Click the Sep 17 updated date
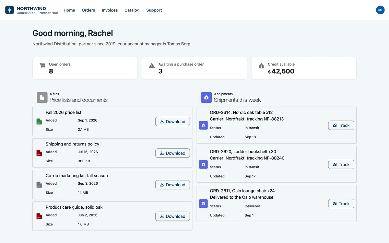Image resolution: width=389 pixels, height=243 pixels. [250, 176]
